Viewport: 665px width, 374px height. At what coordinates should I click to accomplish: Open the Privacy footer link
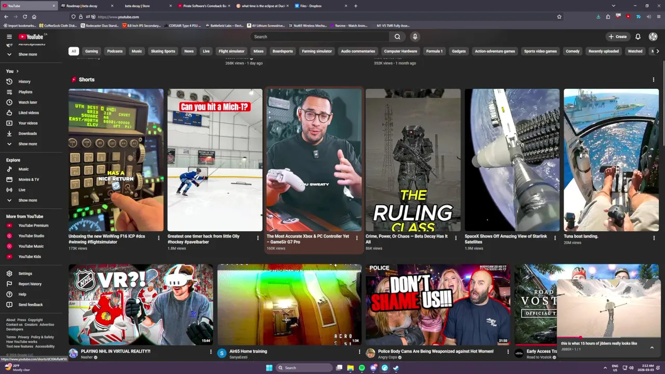pyautogui.click(x=23, y=337)
